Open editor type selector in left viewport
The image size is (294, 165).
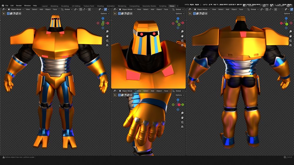point(4,9)
